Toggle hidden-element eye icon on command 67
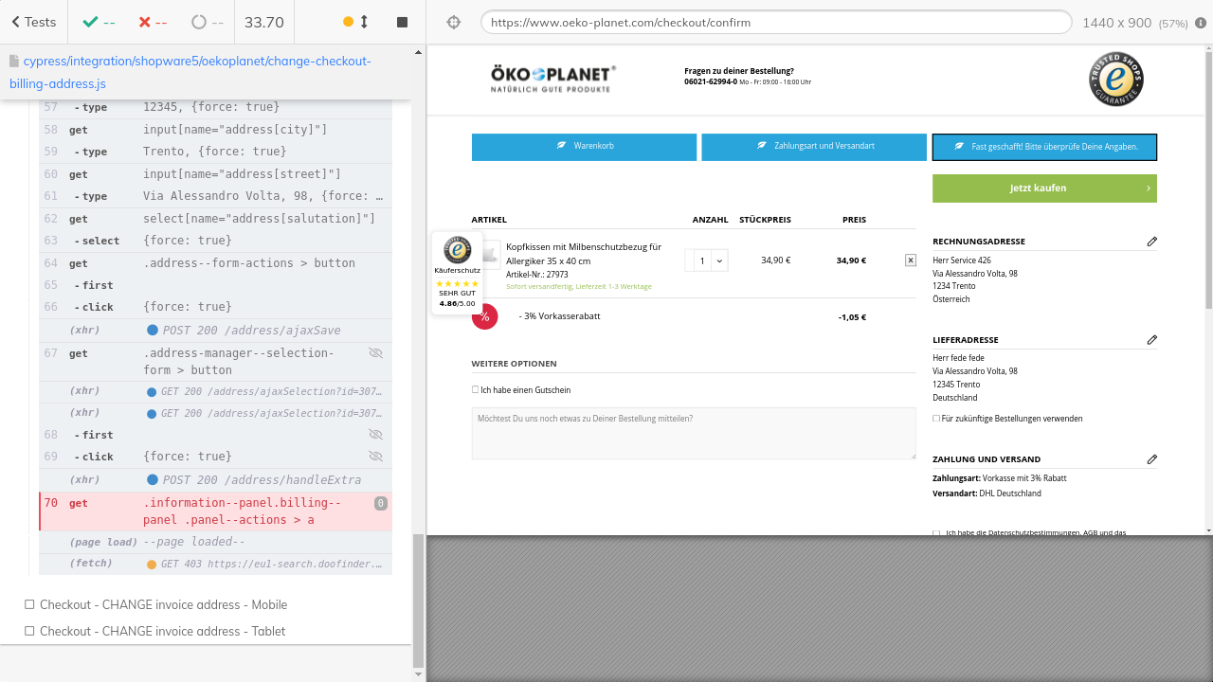The image size is (1213, 682). [x=375, y=353]
